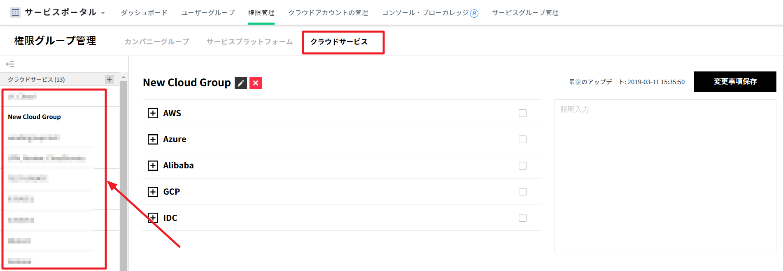Click the Service Portal grid icon
Image resolution: width=783 pixels, height=271 pixels.
[16, 12]
